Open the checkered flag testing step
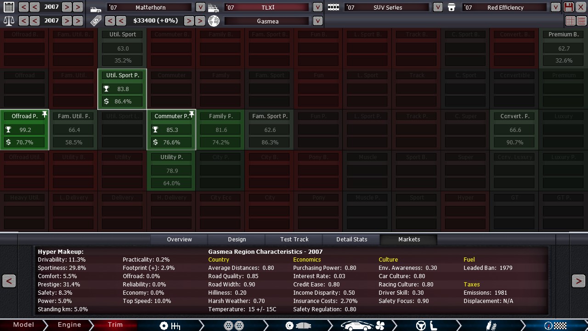The height and width of the screenshot is (331, 588). pos(555,325)
